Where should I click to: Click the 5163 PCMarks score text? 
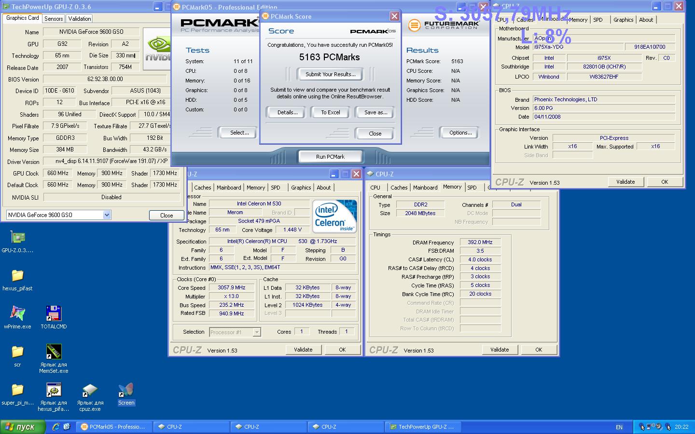point(330,57)
